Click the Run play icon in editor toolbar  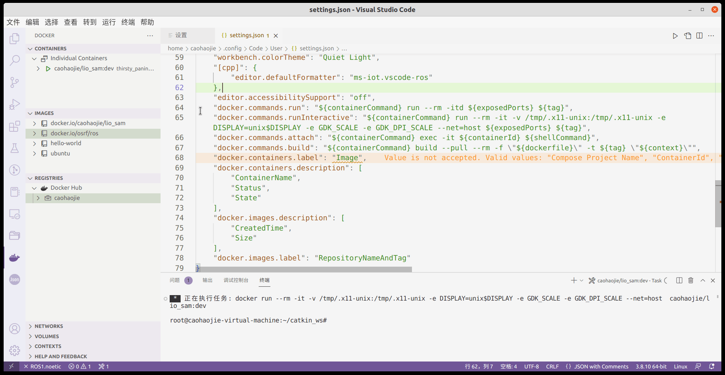675,36
